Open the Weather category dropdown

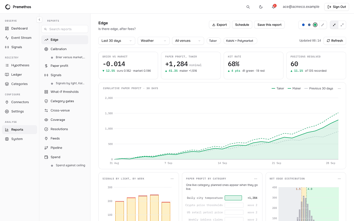pos(153,41)
